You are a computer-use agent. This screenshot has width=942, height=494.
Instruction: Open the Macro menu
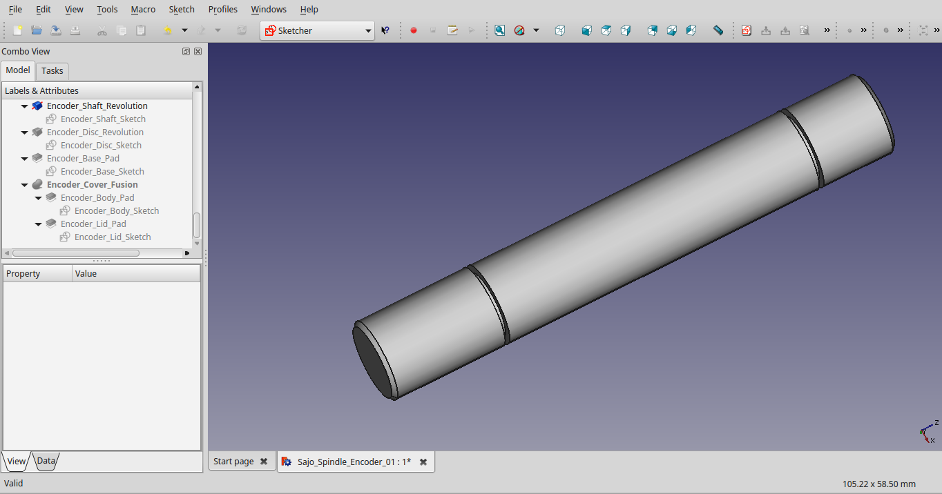pyautogui.click(x=143, y=9)
